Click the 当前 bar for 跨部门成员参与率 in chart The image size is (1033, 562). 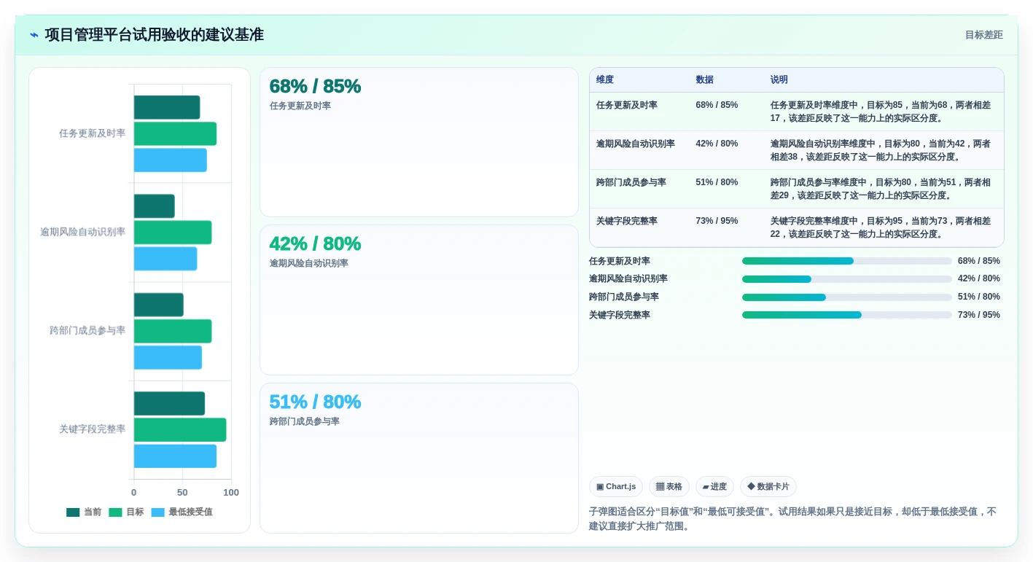click(159, 305)
